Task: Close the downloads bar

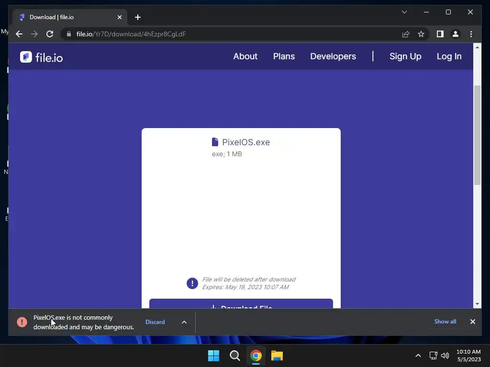Action: click(x=472, y=322)
